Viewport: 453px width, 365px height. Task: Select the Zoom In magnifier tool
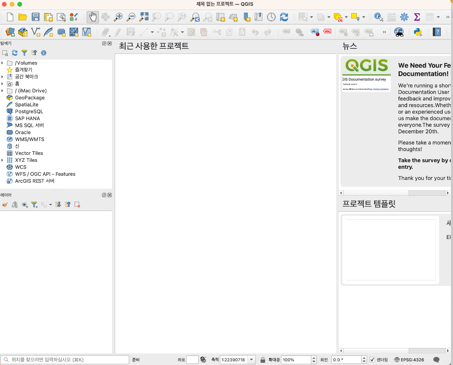coord(118,17)
